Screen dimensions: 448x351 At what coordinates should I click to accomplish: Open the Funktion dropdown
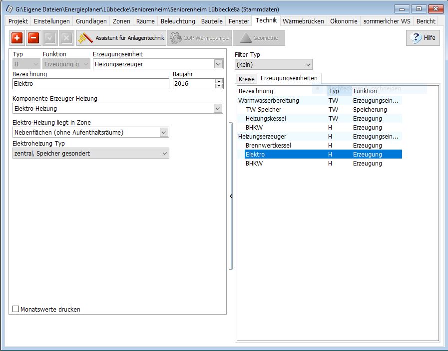click(x=66, y=64)
